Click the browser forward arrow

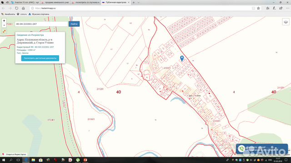click(10, 8)
